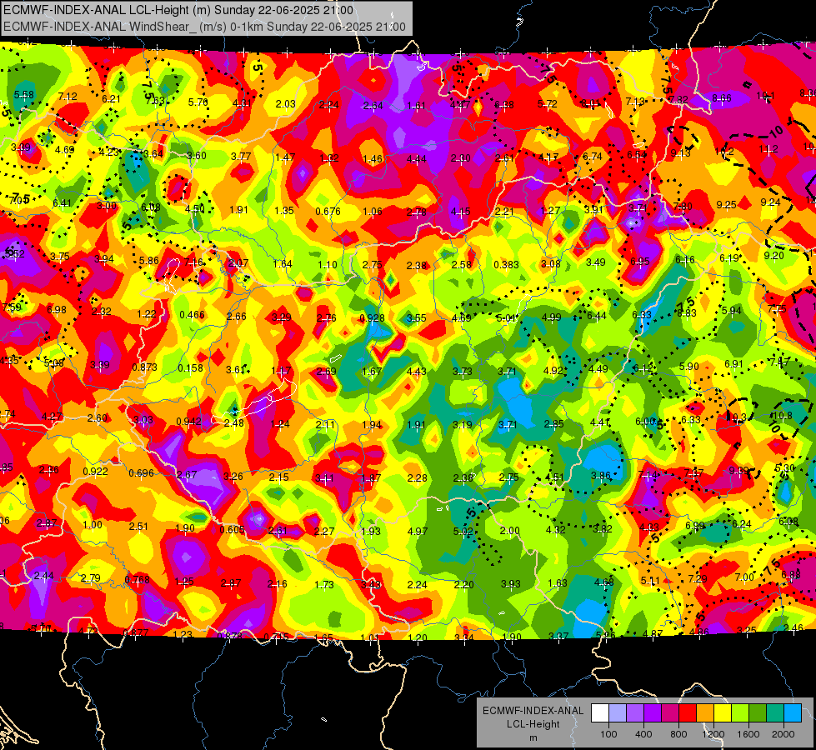Image resolution: width=816 pixels, height=750 pixels.
Task: Click the wind shear value 2.00
Action: (510, 530)
